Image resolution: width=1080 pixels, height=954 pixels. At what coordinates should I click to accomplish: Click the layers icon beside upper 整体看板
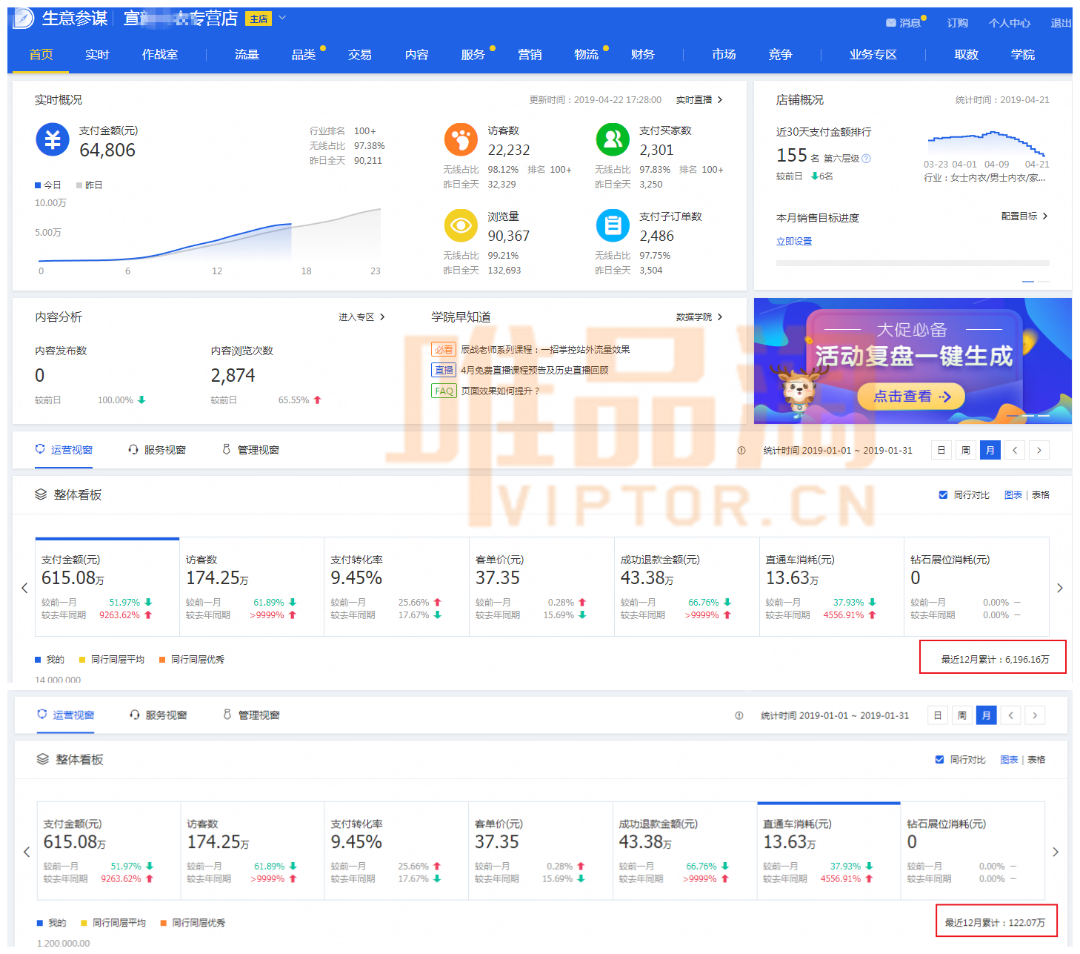click(41, 494)
